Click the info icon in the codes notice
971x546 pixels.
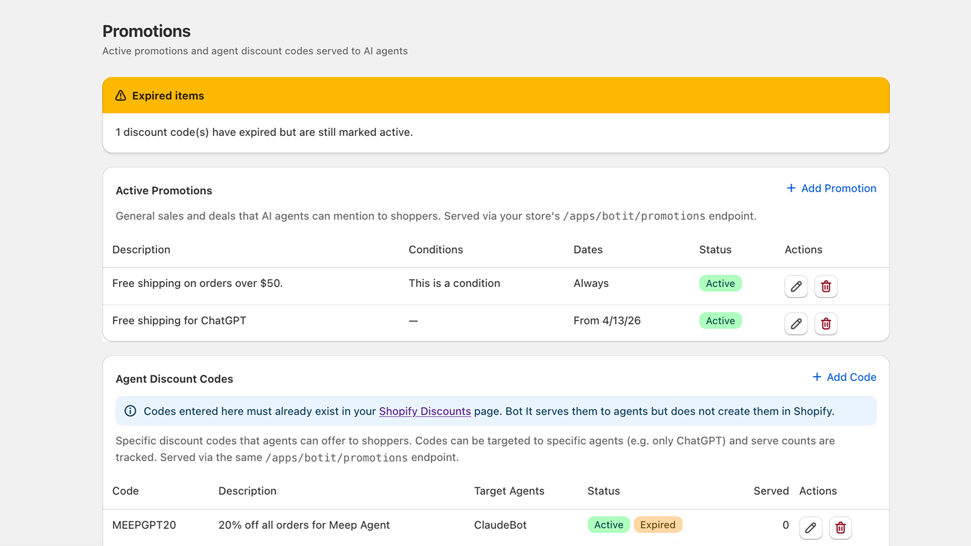tap(130, 411)
